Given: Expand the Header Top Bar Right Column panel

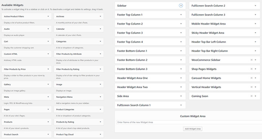Looking at the screenshot, I should [255, 51].
